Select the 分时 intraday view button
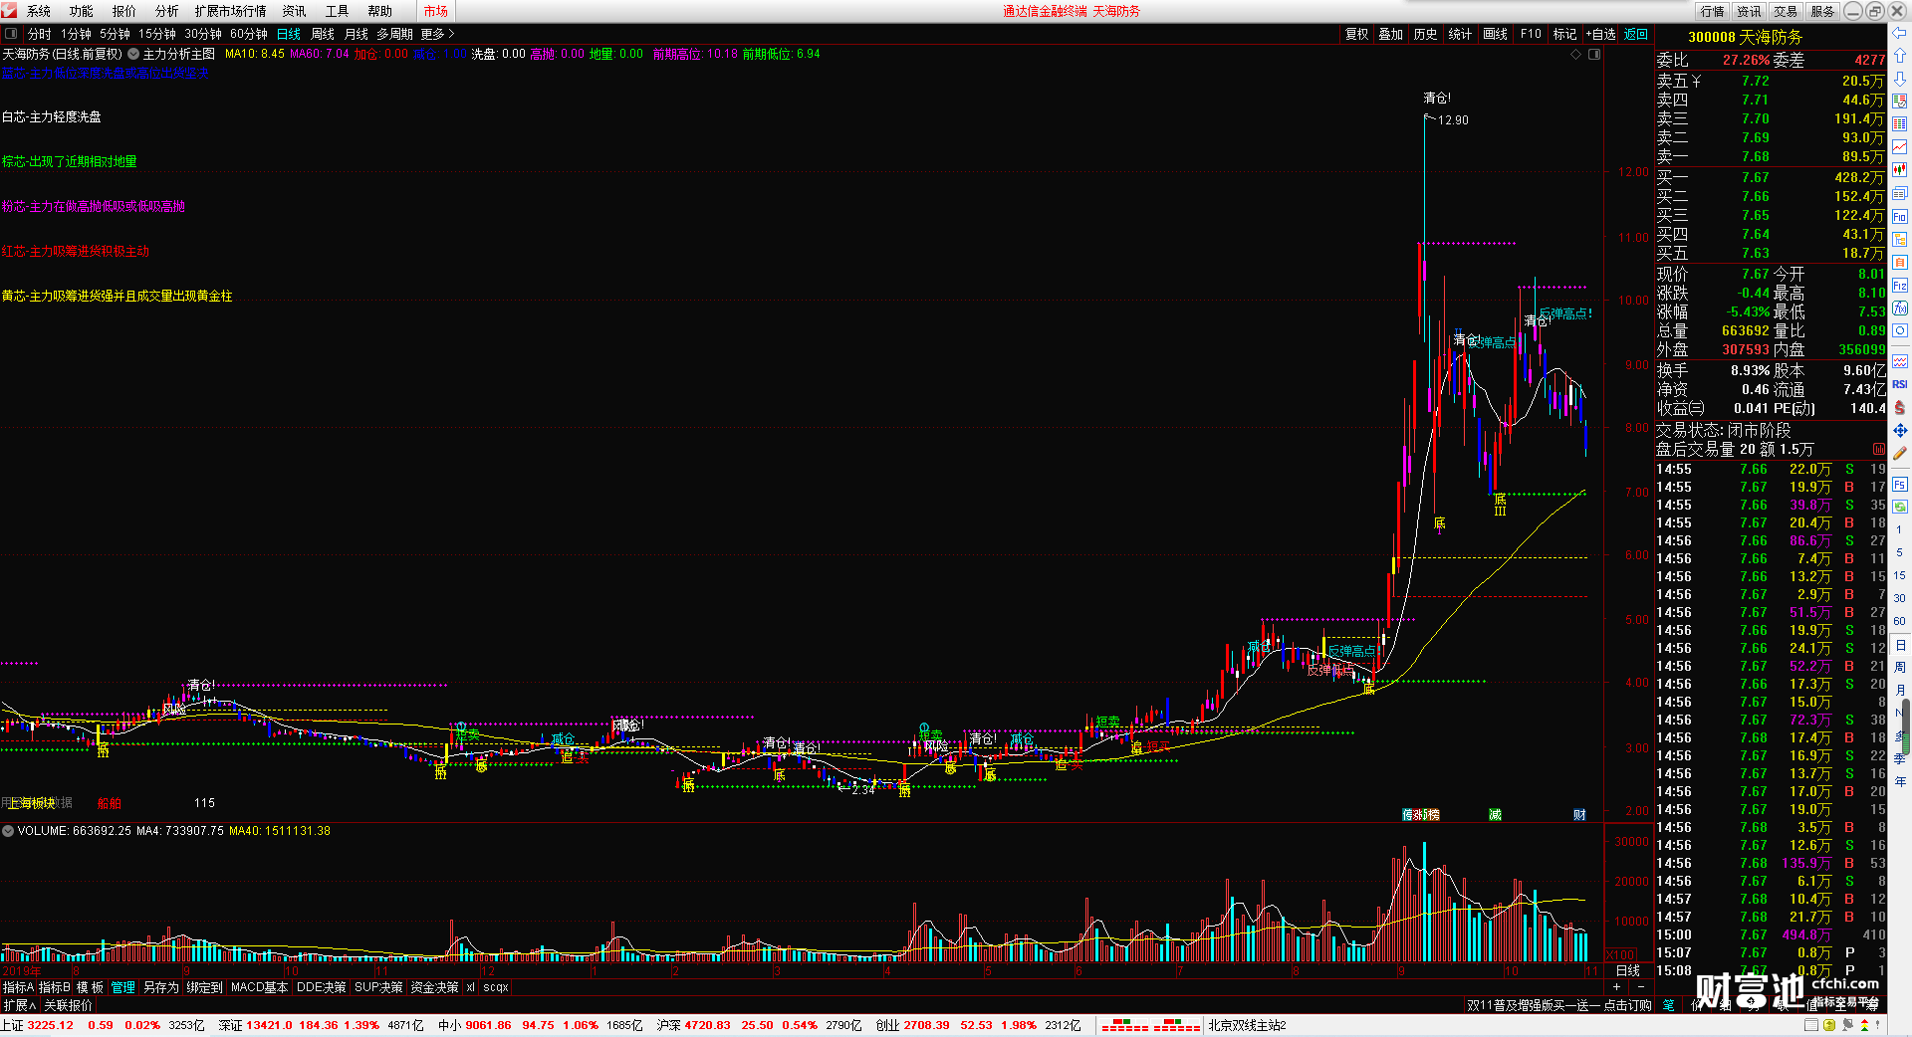Viewport: 1912px width, 1037px height. pos(40,34)
